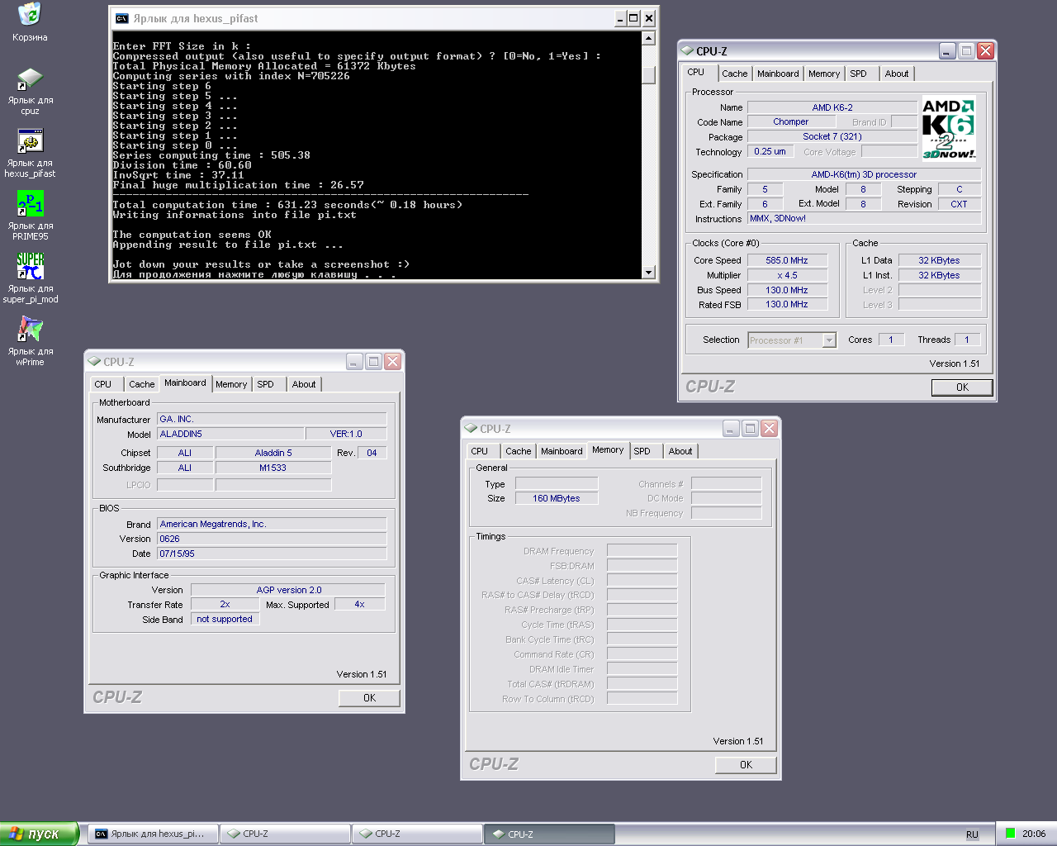Click the BIOS Brand American Megatrends field
This screenshot has height=846, width=1057.
pyautogui.click(x=272, y=524)
